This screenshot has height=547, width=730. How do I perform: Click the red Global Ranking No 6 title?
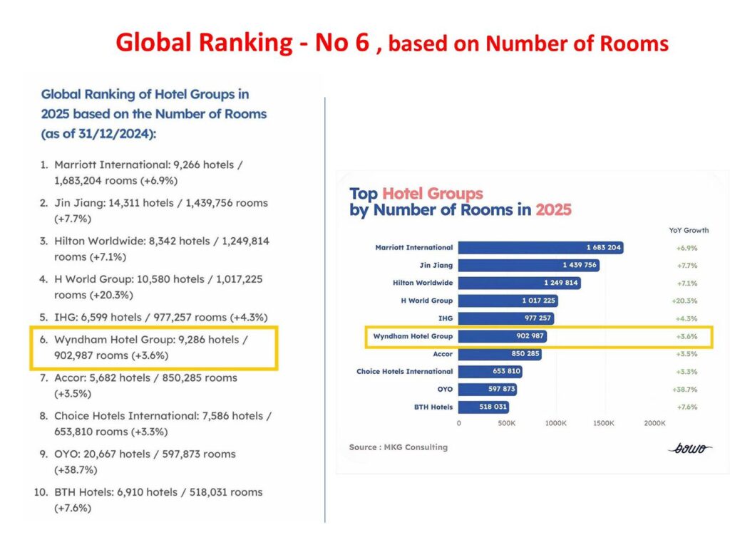tap(391, 43)
